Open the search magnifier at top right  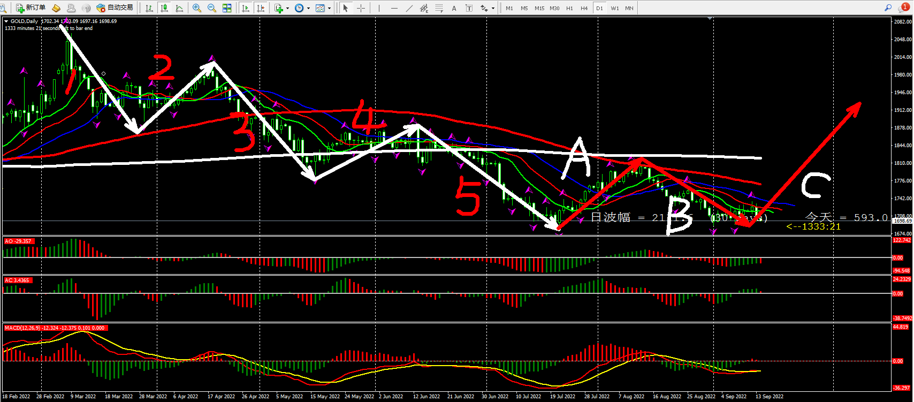[888, 7]
